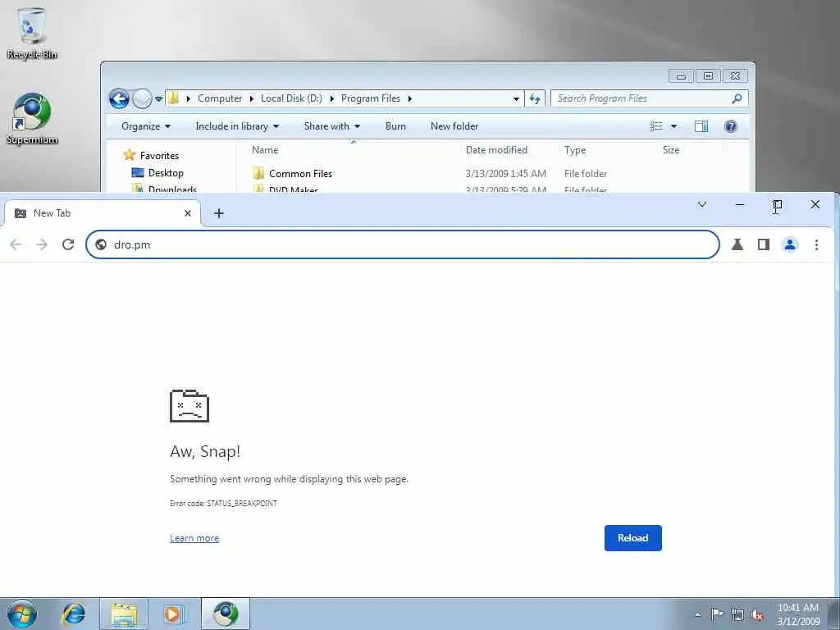This screenshot has width=840, height=630.
Task: Sort by the Size column header
Action: pyautogui.click(x=671, y=150)
